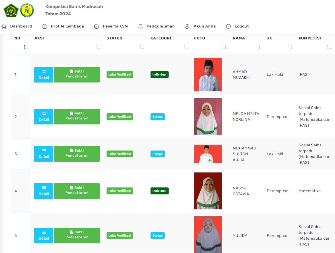Click Perempuan cell for Nasya Octavia
Viewport: 335px width, 253px height.
tap(278, 191)
